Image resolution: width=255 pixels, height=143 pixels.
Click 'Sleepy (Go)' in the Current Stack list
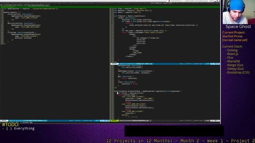click(235, 69)
